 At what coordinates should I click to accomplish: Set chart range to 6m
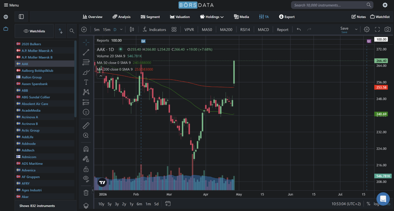[x=139, y=204]
